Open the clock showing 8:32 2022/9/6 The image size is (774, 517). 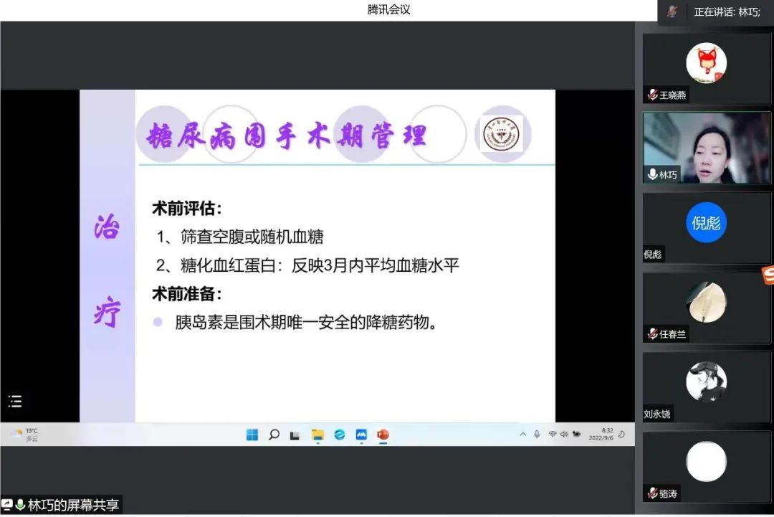(601, 435)
